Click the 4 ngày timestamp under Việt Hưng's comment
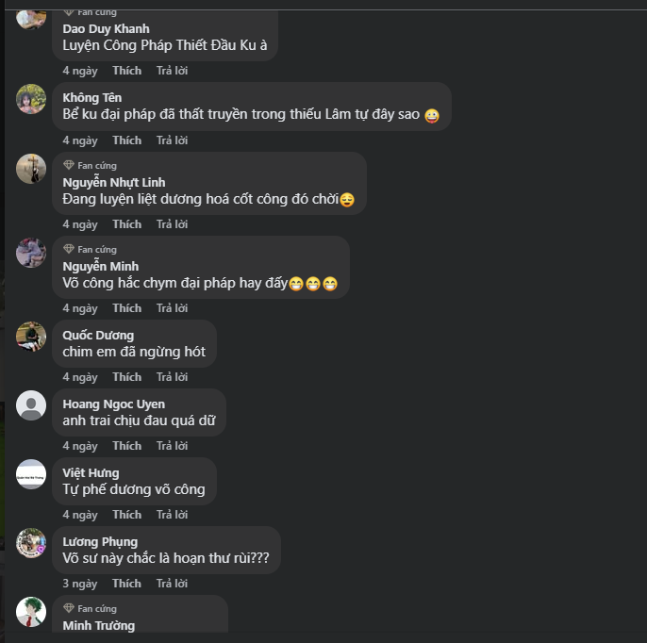Screen dimensions: 647x643 tap(80, 515)
